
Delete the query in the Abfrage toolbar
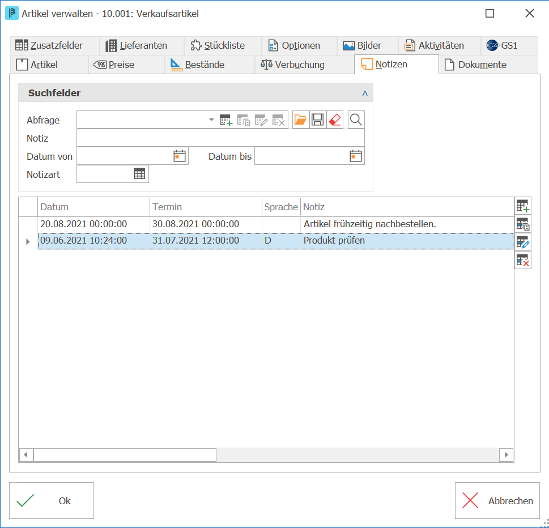click(279, 120)
